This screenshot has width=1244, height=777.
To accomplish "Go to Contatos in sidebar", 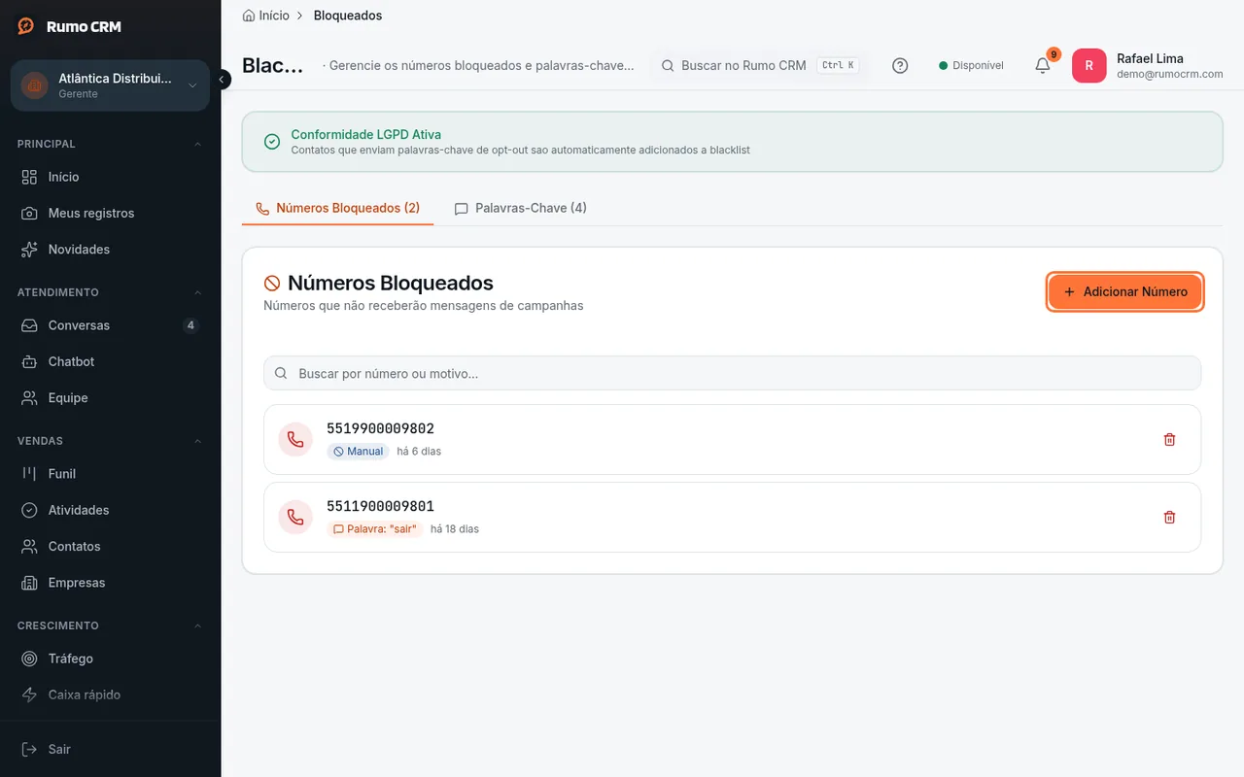I will pos(110,547).
